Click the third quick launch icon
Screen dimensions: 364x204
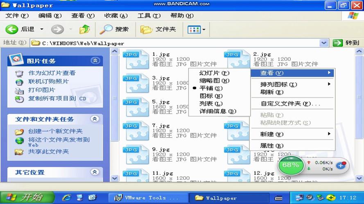(x=93, y=197)
